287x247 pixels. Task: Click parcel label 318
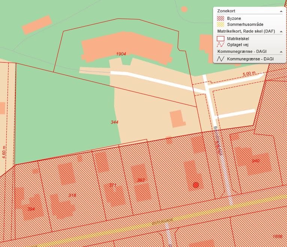(72, 195)
